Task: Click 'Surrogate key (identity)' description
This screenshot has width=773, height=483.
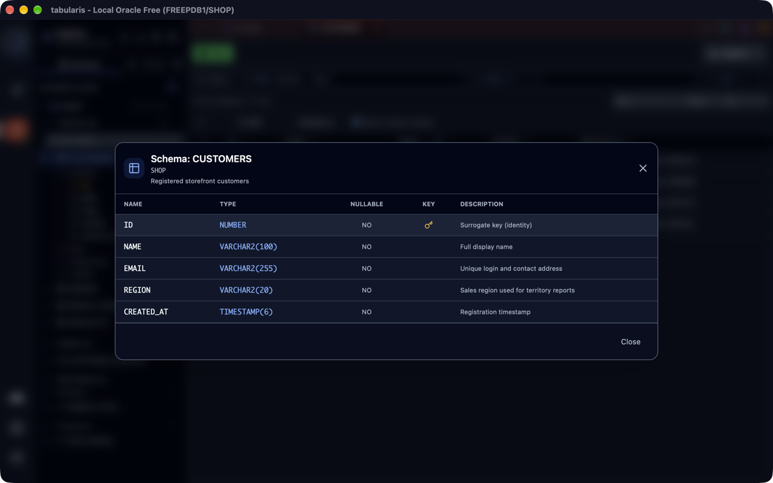Action: tap(496, 225)
